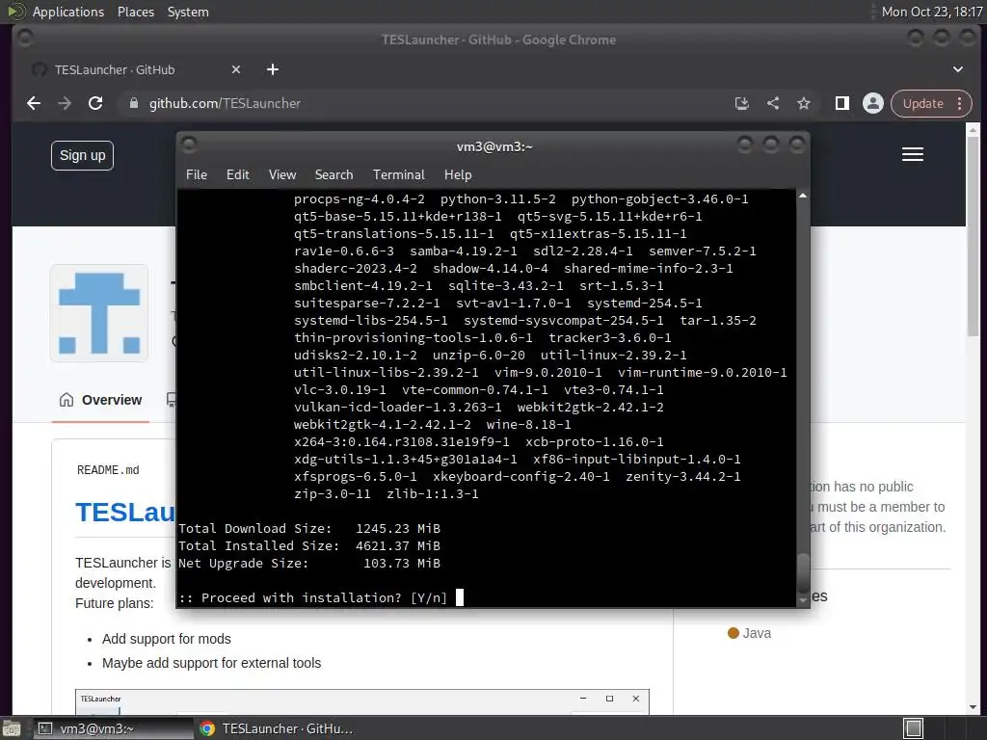This screenshot has height=740, width=987.
Task: Open the Places menu
Action: coord(136,12)
